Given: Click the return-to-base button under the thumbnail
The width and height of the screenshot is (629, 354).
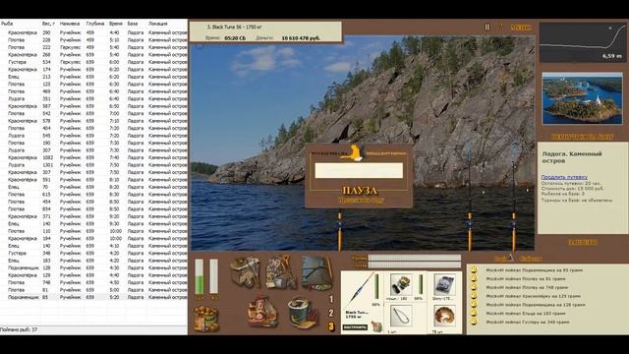Looking at the screenshot, I should point(582,137).
